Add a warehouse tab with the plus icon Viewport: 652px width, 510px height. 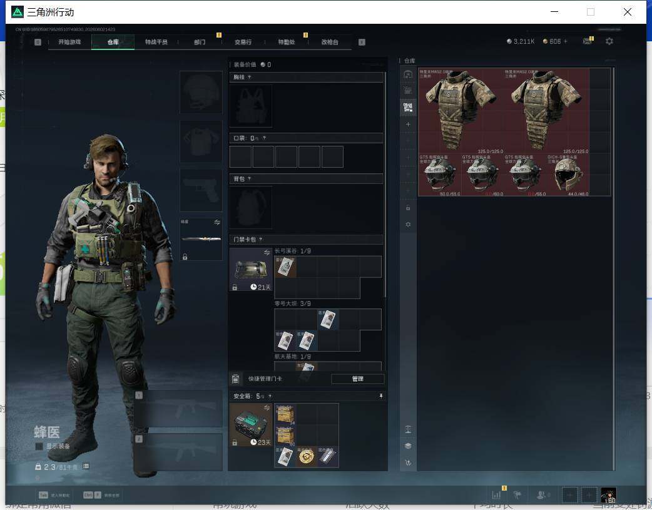pos(408,125)
